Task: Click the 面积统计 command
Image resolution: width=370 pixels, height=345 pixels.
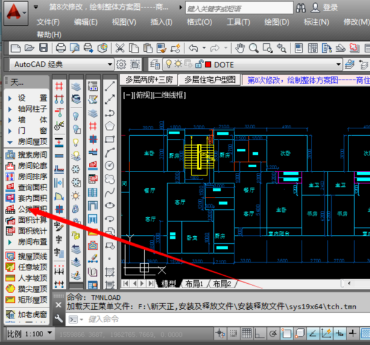Action: [x=27, y=231]
